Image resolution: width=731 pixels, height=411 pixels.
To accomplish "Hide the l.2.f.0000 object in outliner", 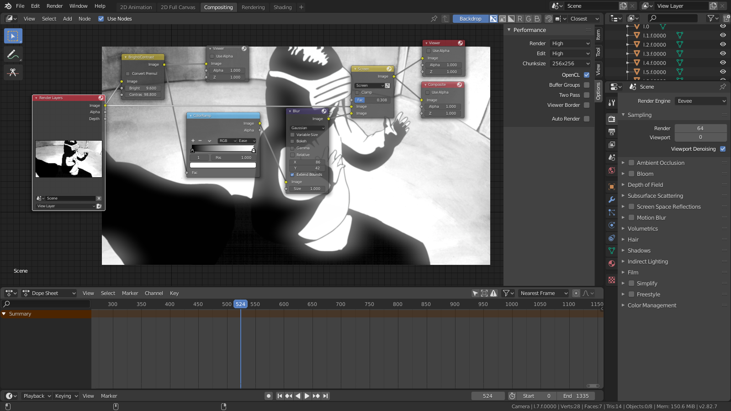I will click(723, 44).
